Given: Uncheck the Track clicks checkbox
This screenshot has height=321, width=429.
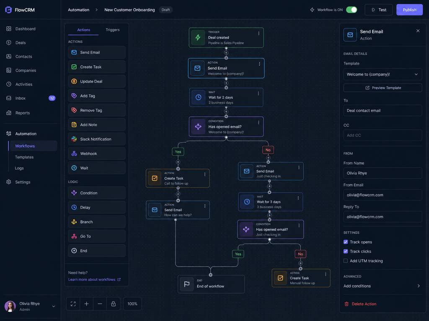Looking at the screenshot, I should (346, 251).
